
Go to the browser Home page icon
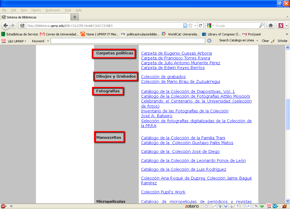tap(271, 25)
